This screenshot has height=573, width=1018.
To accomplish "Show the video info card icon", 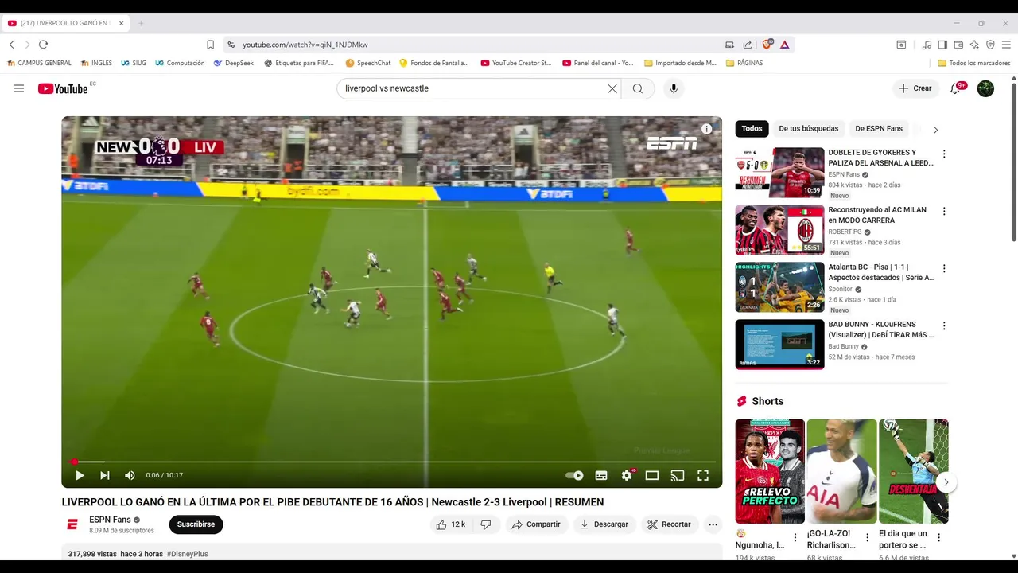I will (706, 129).
